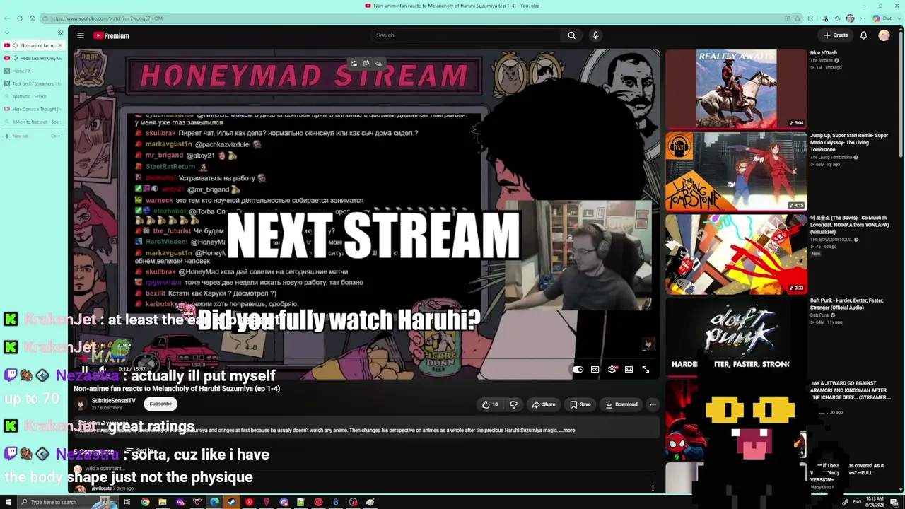Image resolution: width=905 pixels, height=509 pixels.
Task: Open the Jump Up, Super Star Remix thumbnail
Action: pyautogui.click(x=736, y=171)
